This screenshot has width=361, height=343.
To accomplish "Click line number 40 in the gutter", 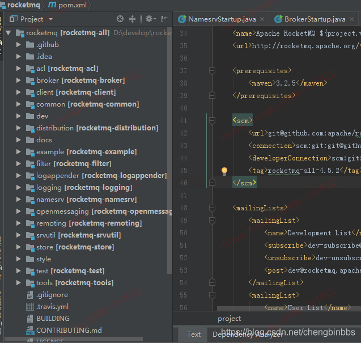I will [x=184, y=108].
